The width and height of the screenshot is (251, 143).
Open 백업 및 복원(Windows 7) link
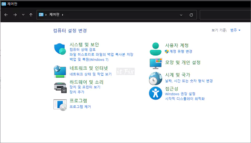(89, 60)
